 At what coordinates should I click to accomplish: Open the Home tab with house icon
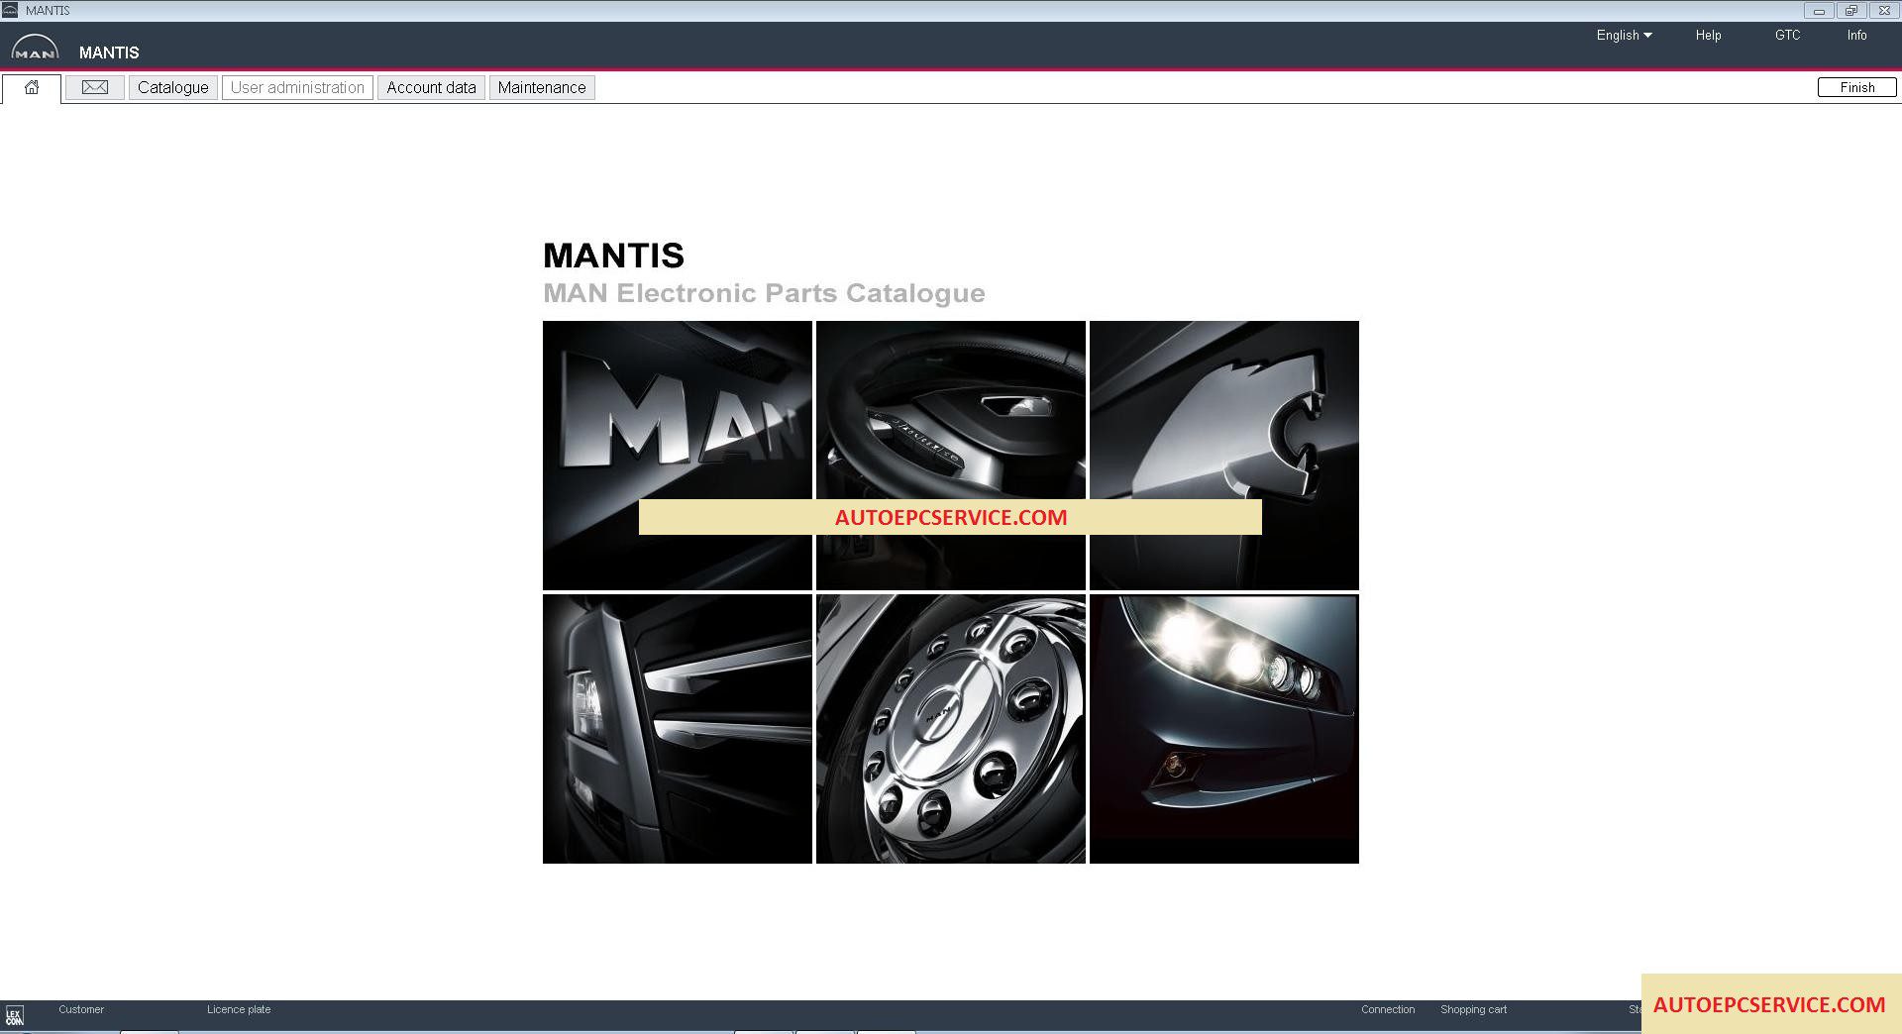32,87
